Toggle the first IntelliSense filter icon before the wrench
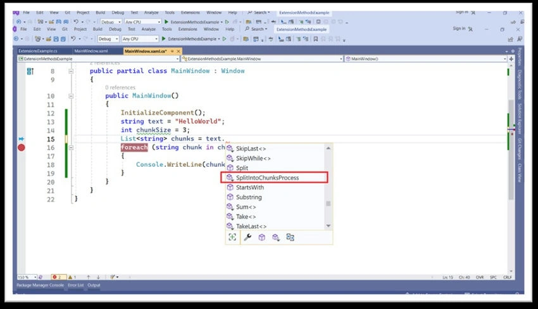The image size is (538, 309). coord(232,237)
